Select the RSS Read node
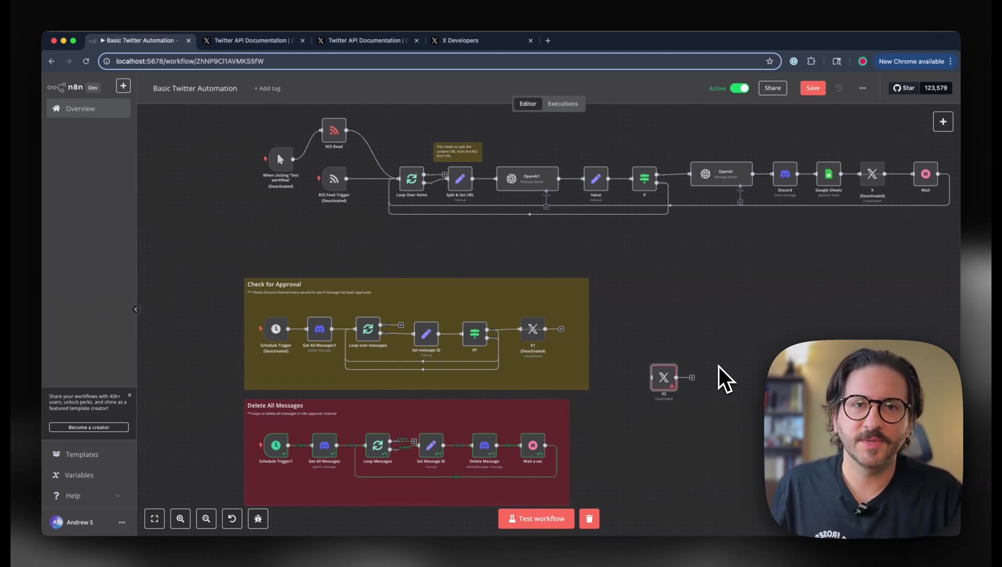Viewport: 1002px width, 567px height. pos(333,130)
